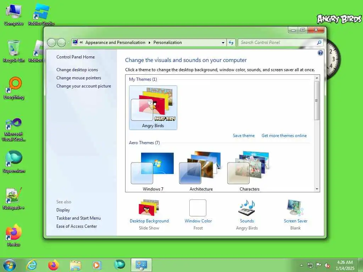
Task: Apply the Architecture theme
Action: 201,171
